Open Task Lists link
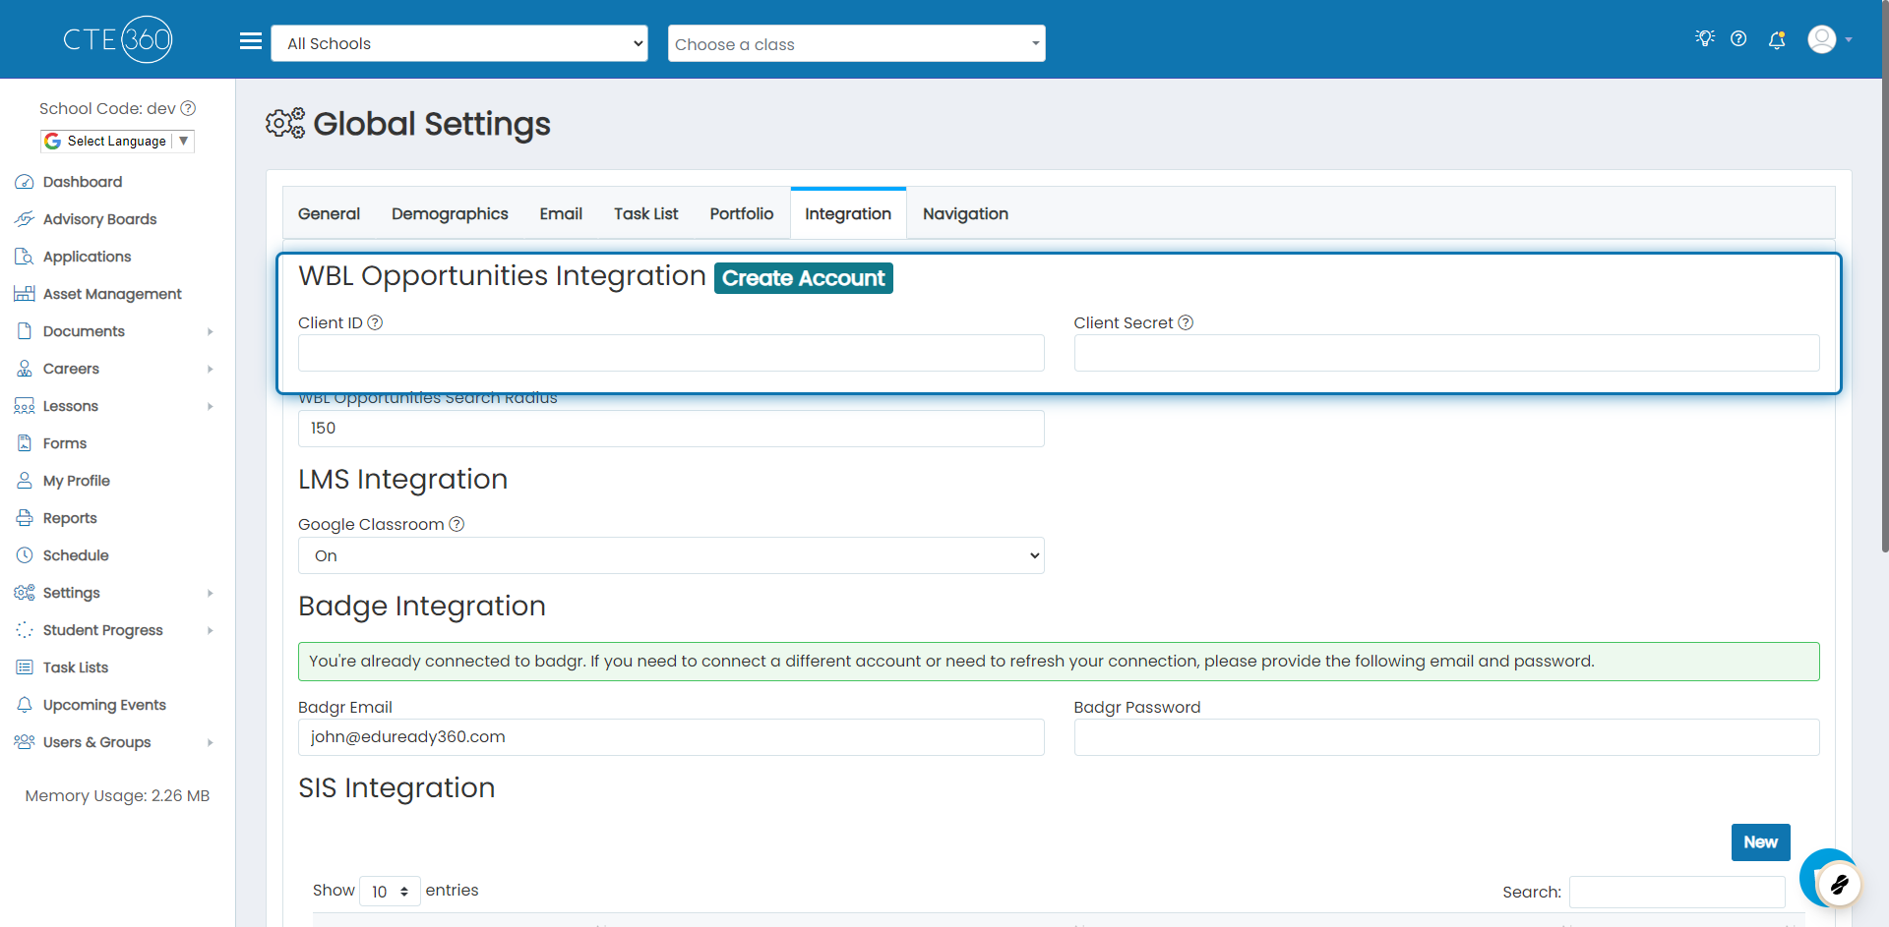1889x927 pixels. click(x=76, y=667)
